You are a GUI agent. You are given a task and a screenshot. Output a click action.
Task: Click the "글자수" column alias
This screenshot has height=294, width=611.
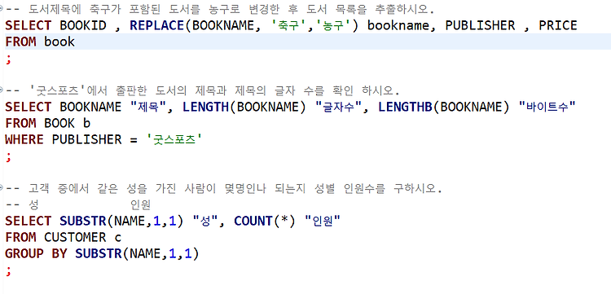(339, 107)
